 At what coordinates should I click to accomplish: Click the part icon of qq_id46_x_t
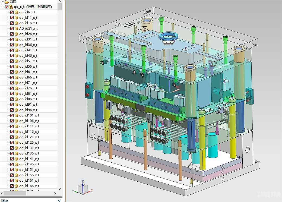pyautogui.click(x=16, y=56)
